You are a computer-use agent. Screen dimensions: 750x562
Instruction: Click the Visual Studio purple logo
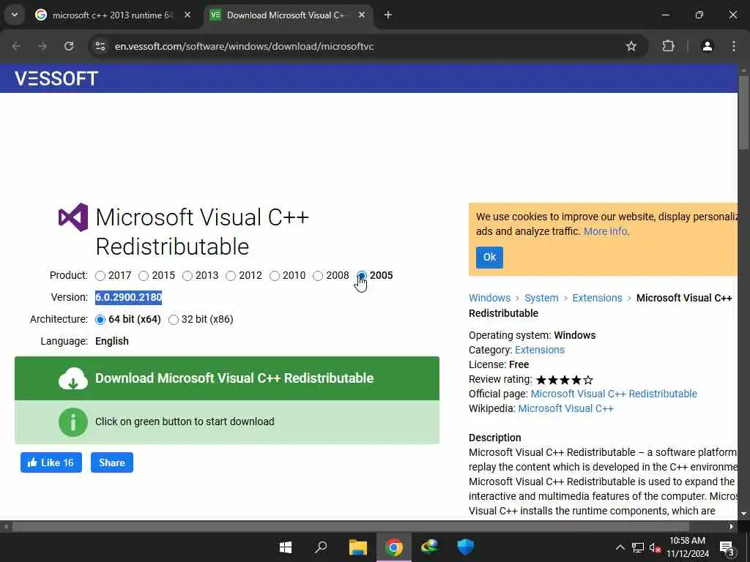[x=73, y=217]
